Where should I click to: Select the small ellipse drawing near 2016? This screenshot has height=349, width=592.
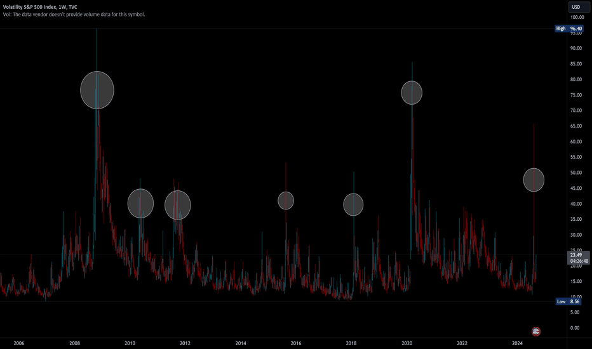(x=286, y=201)
